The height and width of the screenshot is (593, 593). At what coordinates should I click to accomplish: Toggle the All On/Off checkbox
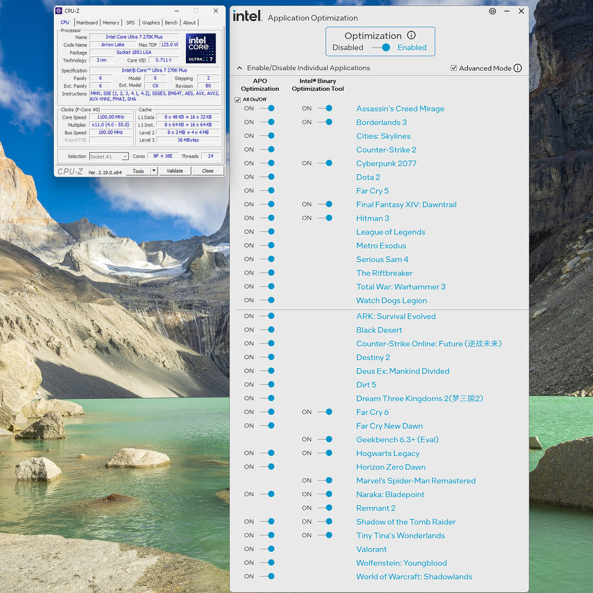(x=237, y=100)
